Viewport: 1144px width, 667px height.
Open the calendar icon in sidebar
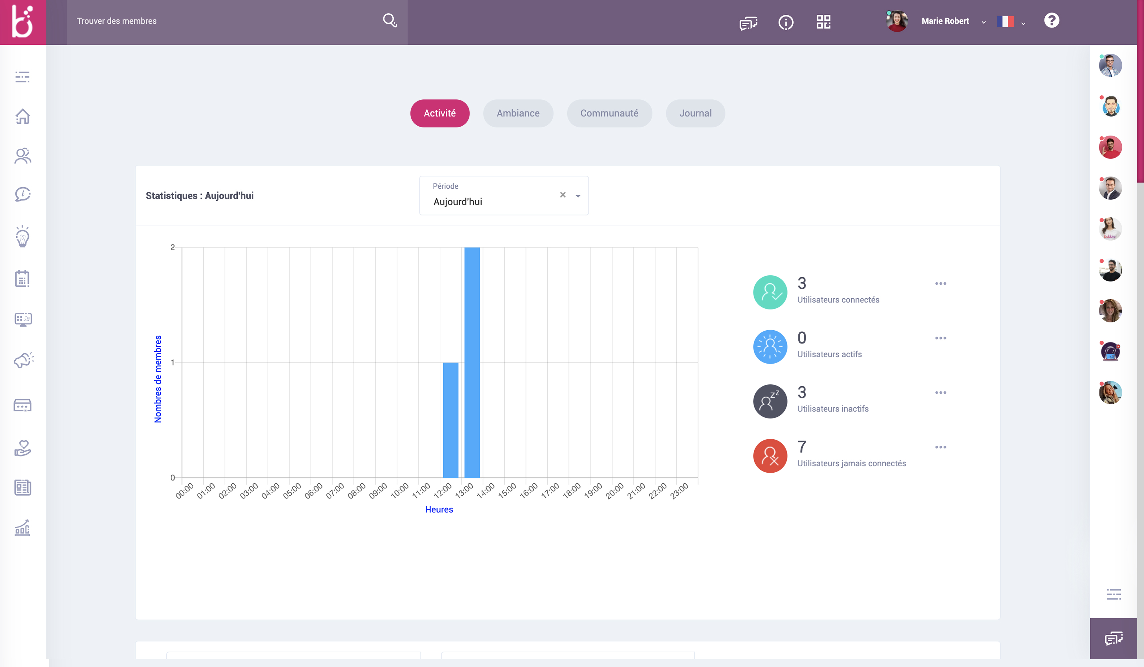(23, 278)
